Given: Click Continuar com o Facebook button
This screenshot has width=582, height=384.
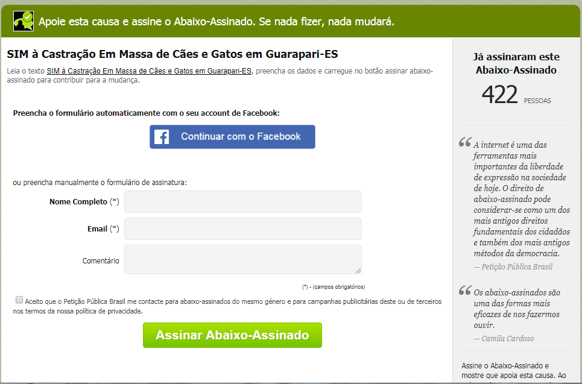Looking at the screenshot, I should pos(232,137).
